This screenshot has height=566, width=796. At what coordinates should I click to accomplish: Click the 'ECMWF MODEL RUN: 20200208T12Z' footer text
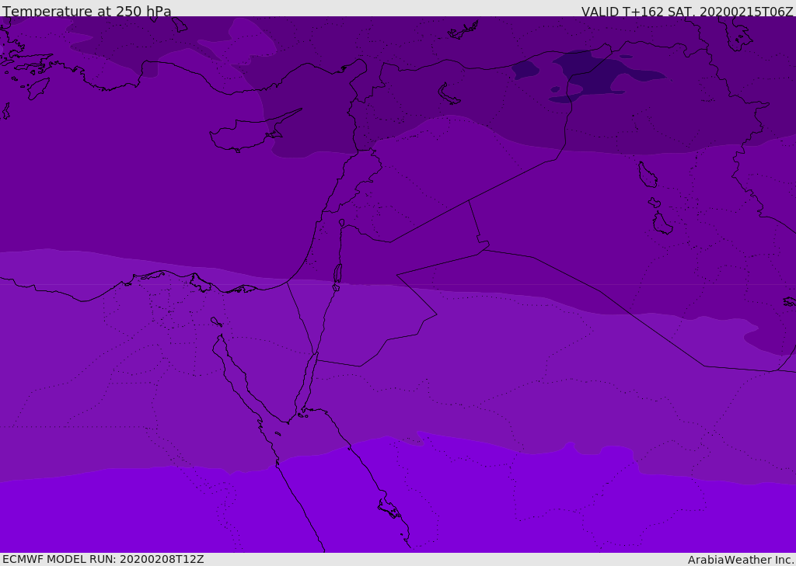coord(103,559)
